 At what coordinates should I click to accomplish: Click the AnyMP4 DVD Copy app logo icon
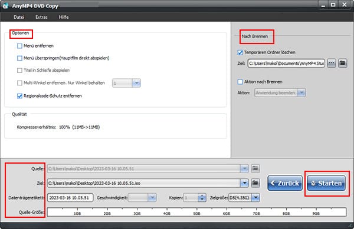point(5,5)
